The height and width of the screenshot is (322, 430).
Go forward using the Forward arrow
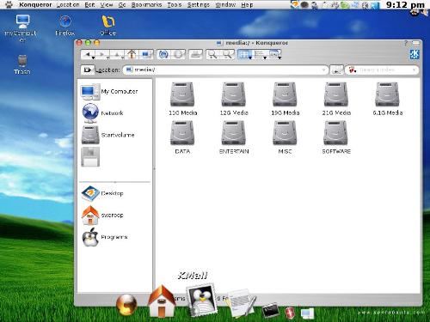101,54
